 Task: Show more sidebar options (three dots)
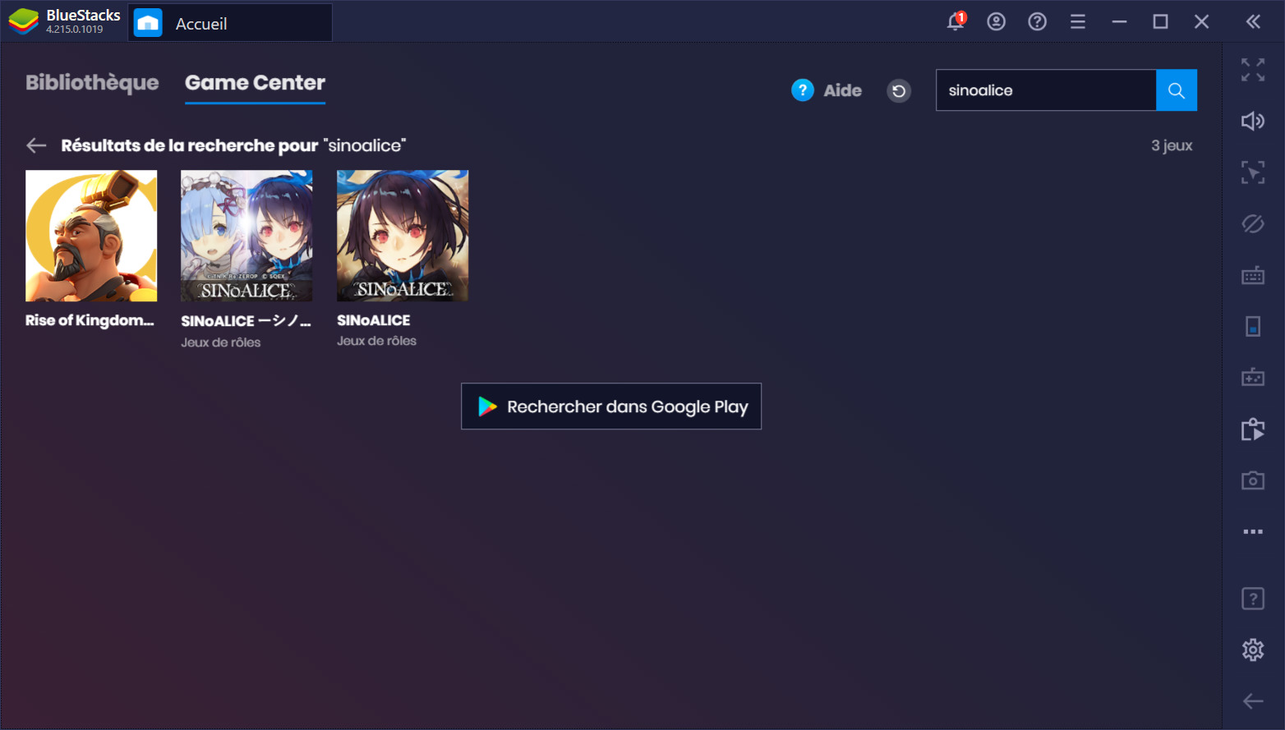tap(1253, 531)
